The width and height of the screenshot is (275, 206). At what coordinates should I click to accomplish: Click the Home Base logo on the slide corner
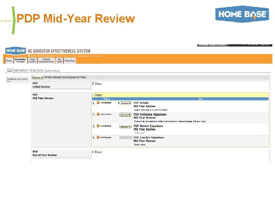(242, 14)
